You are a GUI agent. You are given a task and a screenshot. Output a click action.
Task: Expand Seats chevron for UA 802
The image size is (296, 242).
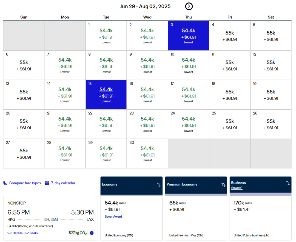point(27,233)
